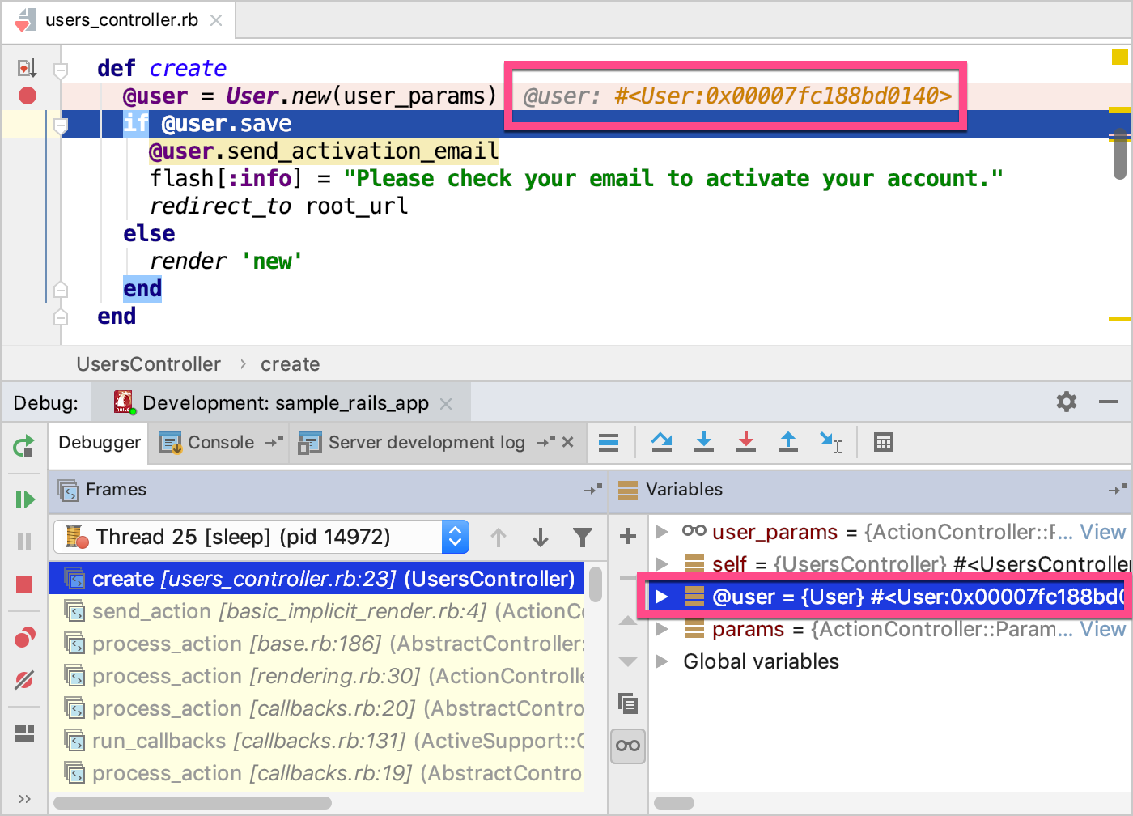Click UsersController breadcrumb

click(148, 364)
